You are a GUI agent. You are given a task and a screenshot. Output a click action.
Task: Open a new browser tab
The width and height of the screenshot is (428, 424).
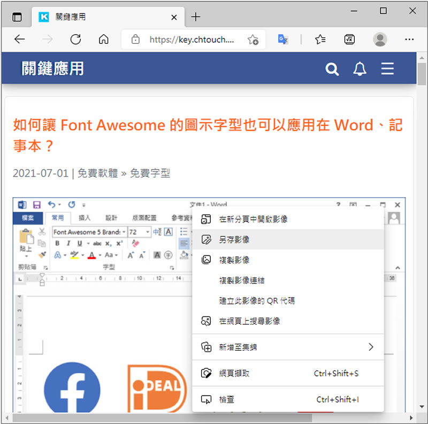(196, 17)
